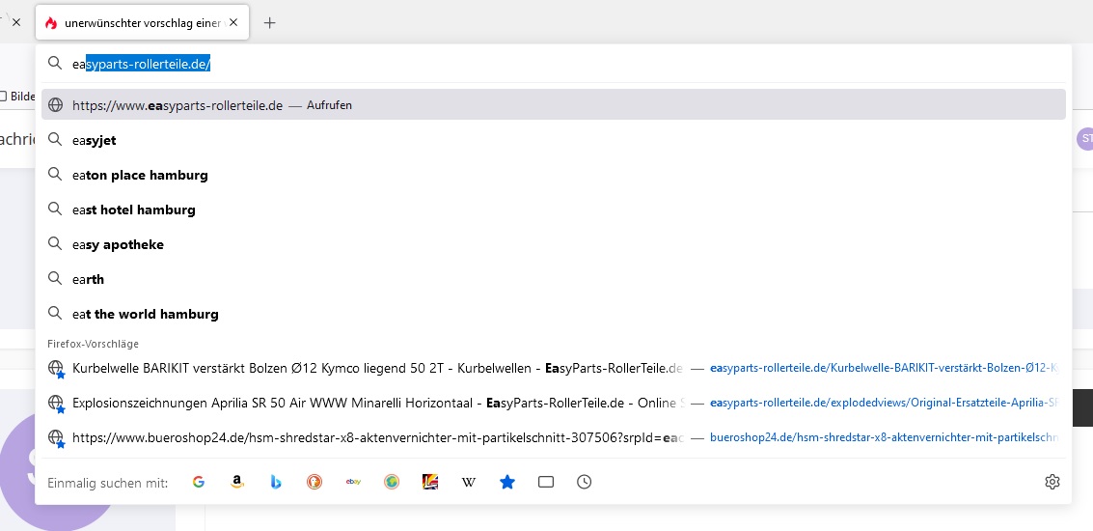
Task: Close the 'unerwünschter vorschlag' tab
Action: (233, 23)
